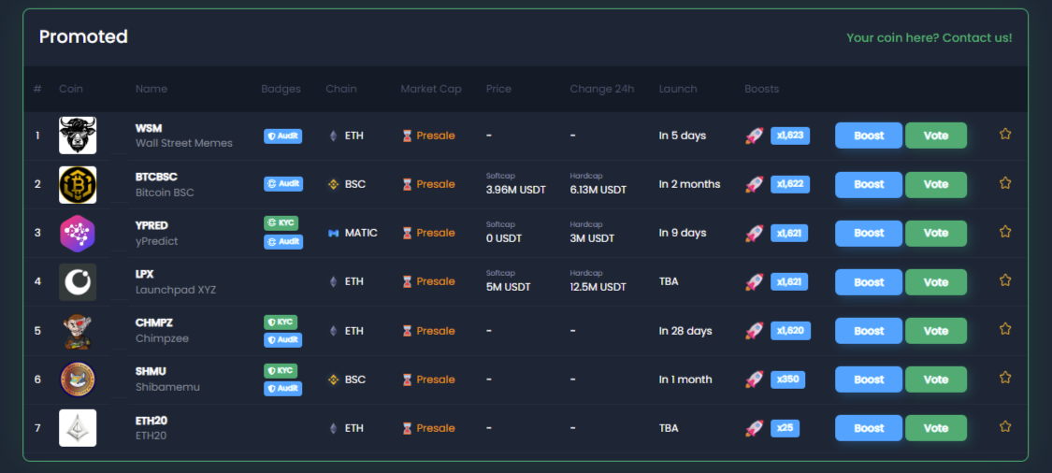Sort by the Price column header
1052x473 pixels.
click(x=498, y=89)
